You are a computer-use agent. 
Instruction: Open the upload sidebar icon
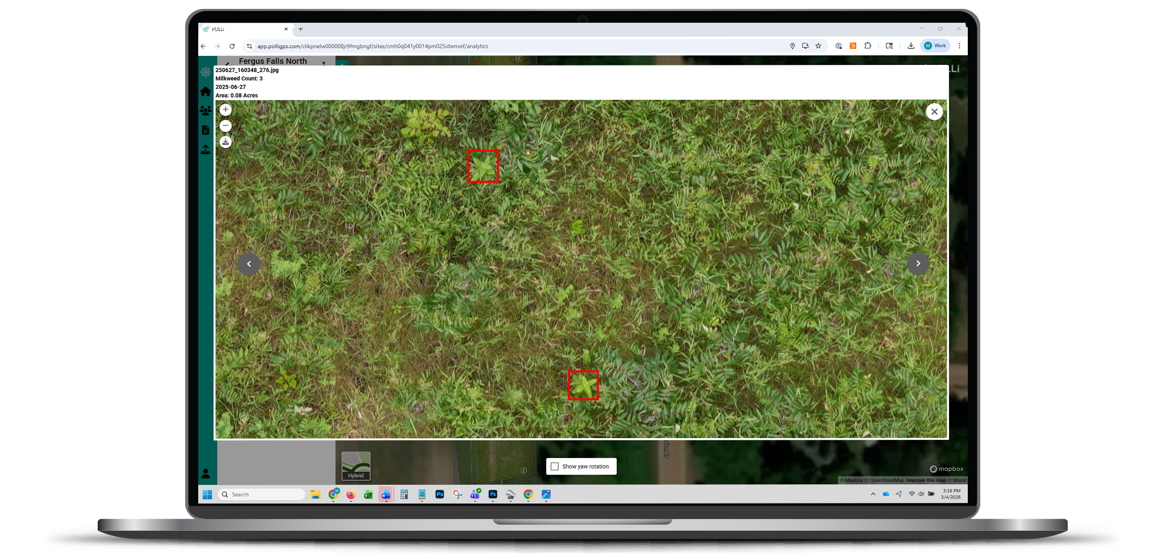point(205,150)
